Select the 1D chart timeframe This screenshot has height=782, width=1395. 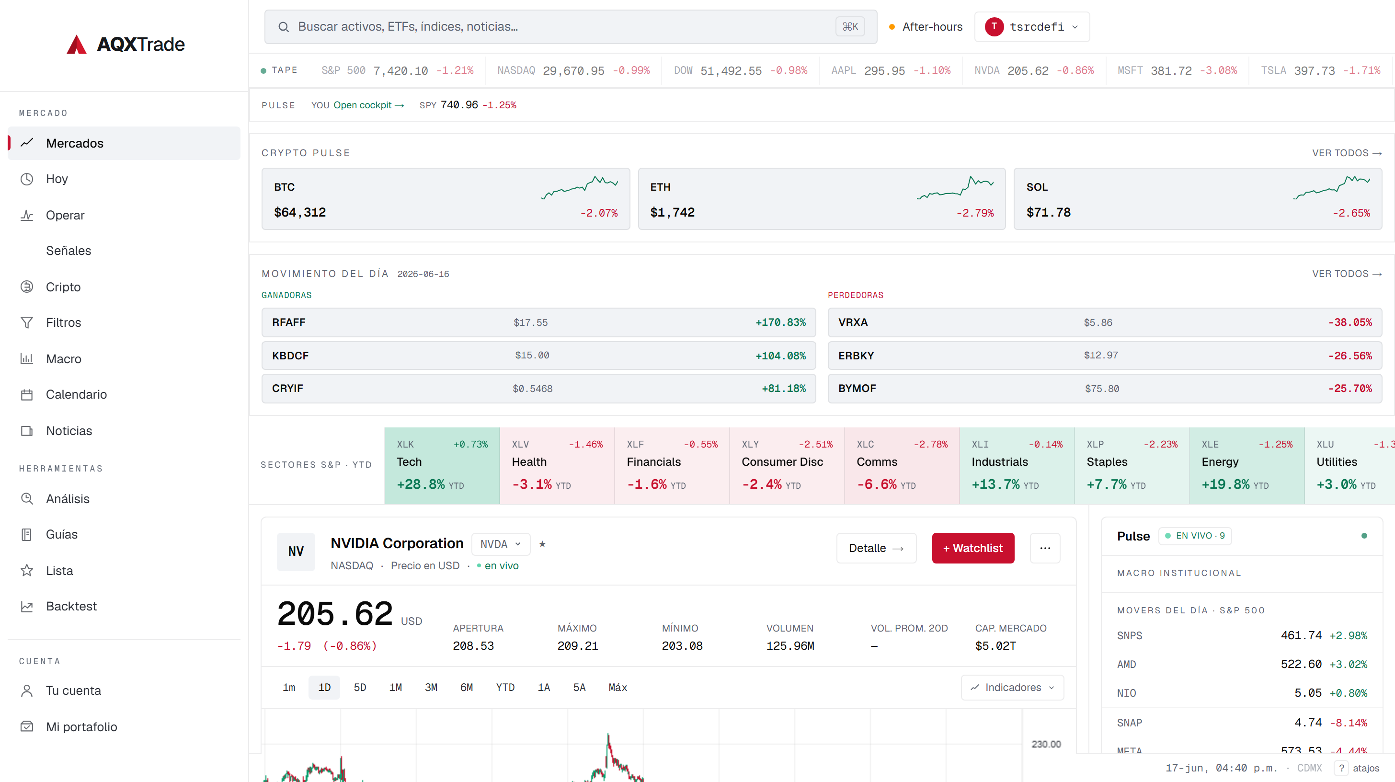(x=324, y=687)
